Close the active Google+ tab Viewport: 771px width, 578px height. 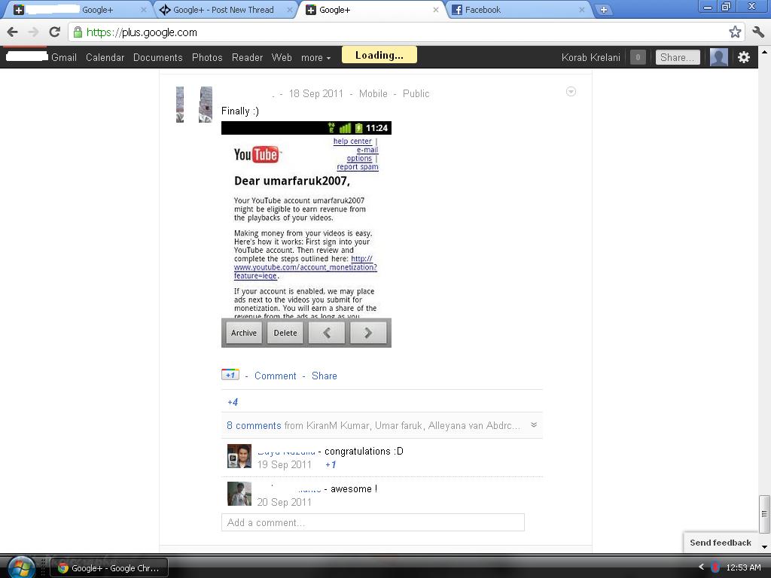tap(436, 10)
